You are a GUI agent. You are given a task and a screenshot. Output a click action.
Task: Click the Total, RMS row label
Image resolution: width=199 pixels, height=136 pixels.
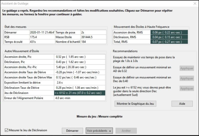[x=132, y=42]
